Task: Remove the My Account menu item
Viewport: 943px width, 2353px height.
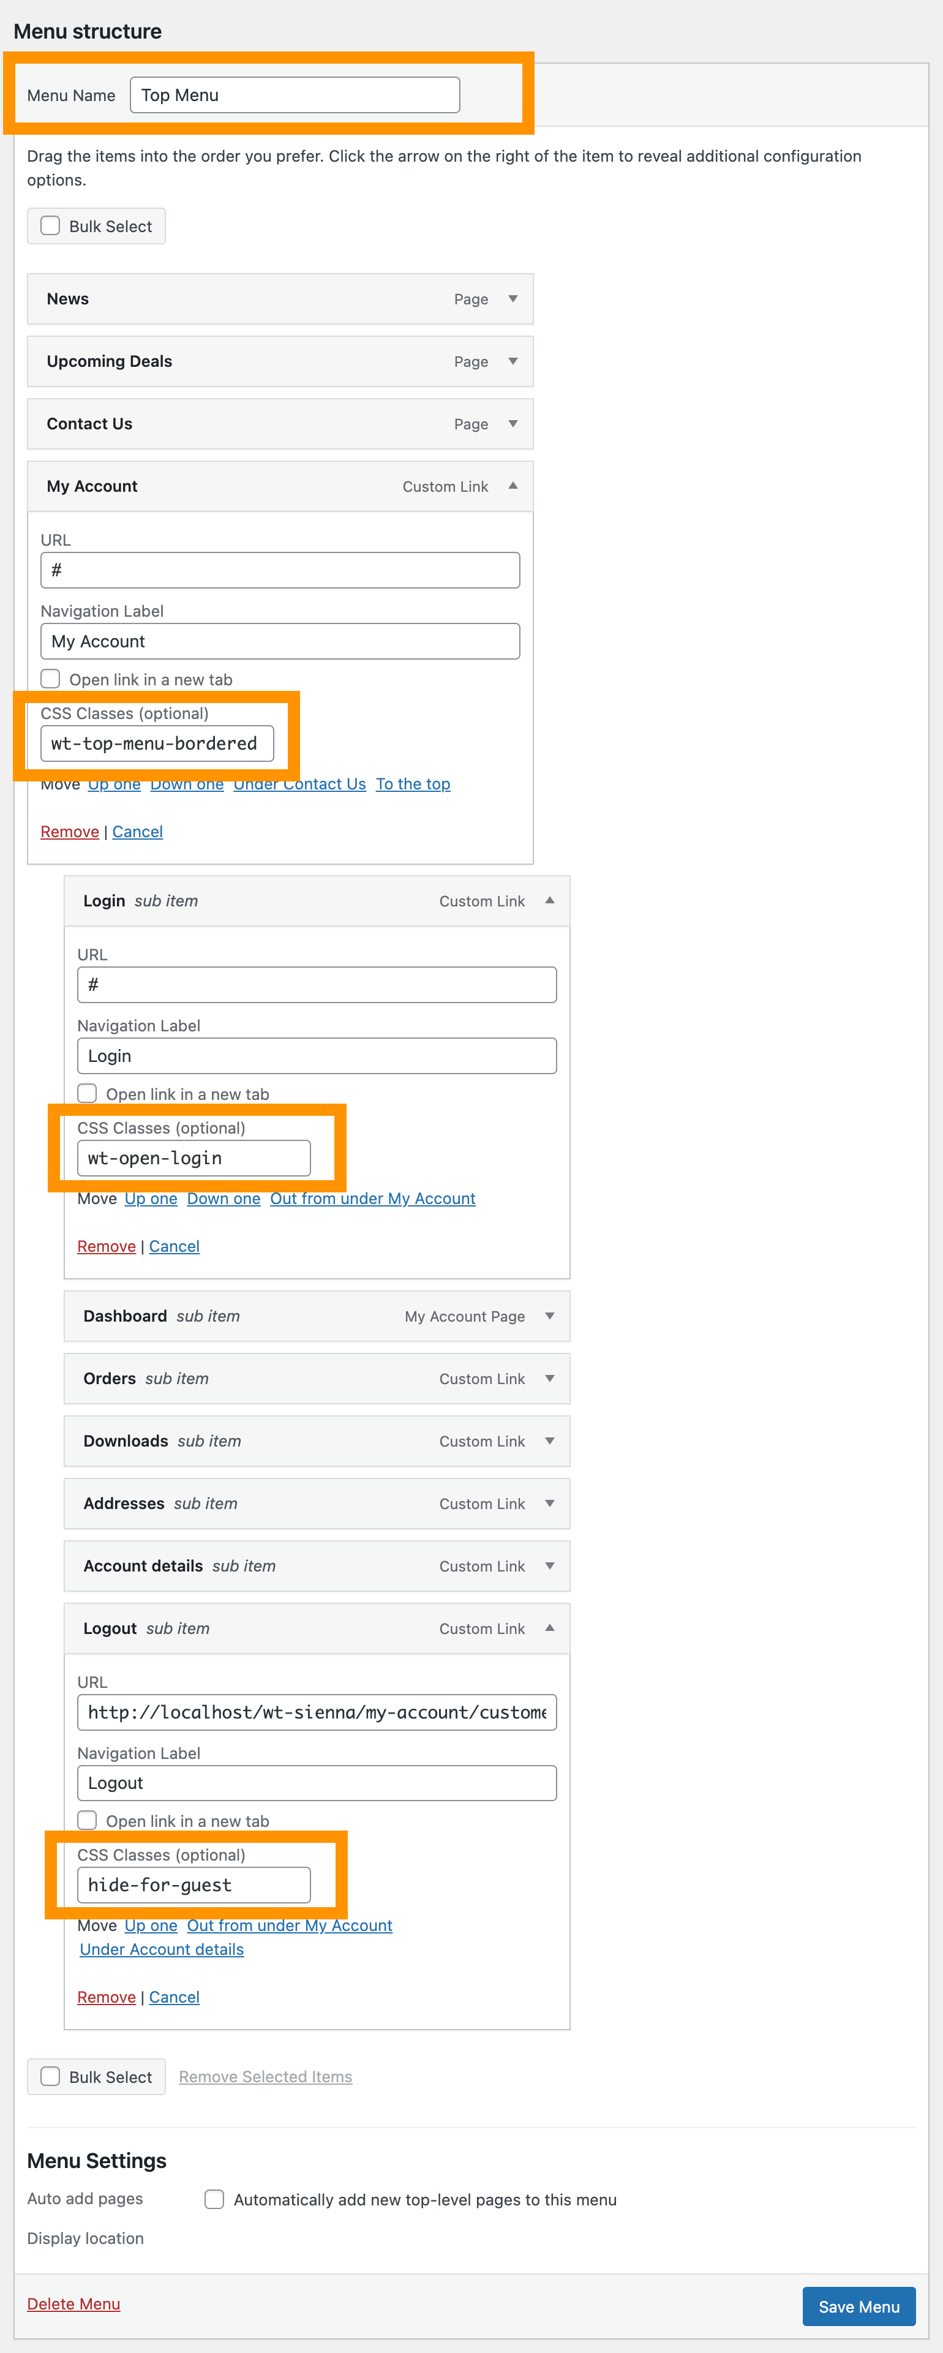Action: click(69, 831)
